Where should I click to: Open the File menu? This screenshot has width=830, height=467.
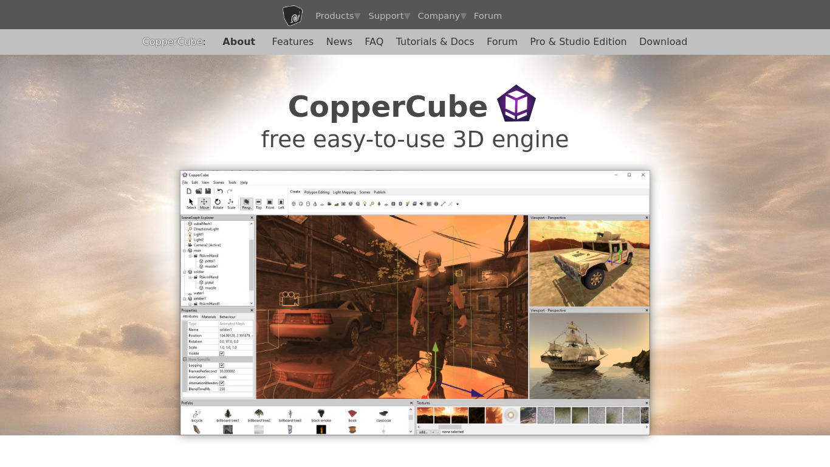pos(185,182)
